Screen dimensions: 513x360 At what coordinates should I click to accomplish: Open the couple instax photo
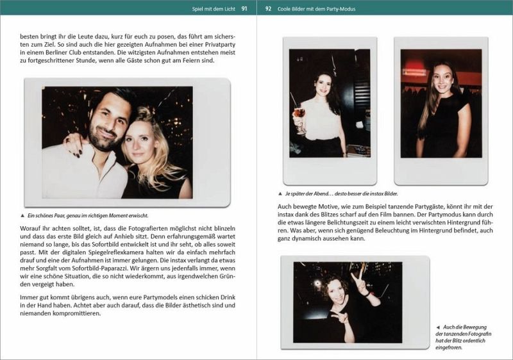tap(126, 142)
